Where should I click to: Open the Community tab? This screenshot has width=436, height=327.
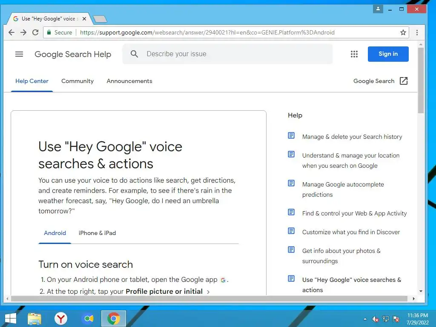(77, 81)
